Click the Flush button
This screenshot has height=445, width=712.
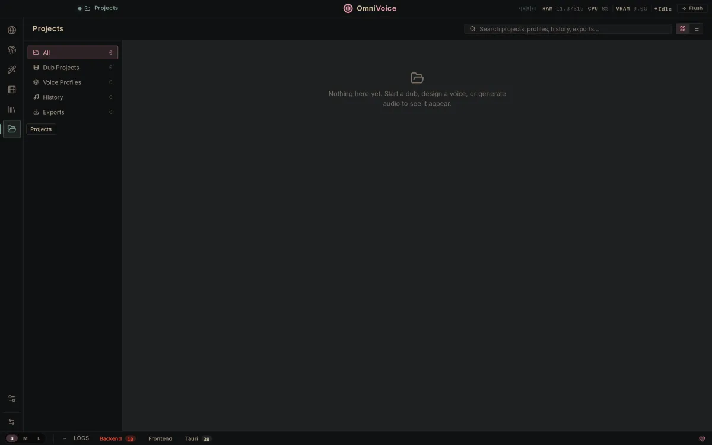(692, 8)
